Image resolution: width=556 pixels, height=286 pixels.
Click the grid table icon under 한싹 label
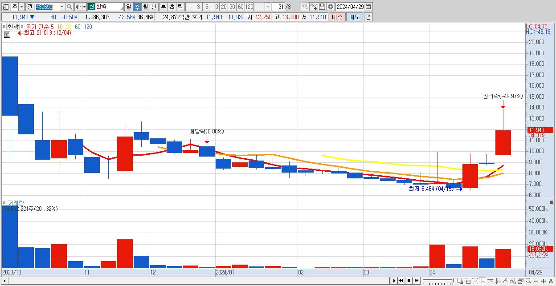(x=7, y=34)
